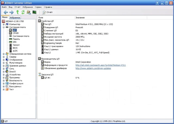Click the Отчёт report toolbar button
This screenshot has width=174, height=124.
point(47,12)
